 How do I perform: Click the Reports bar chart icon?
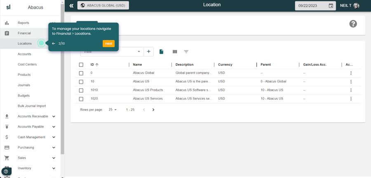7,23
